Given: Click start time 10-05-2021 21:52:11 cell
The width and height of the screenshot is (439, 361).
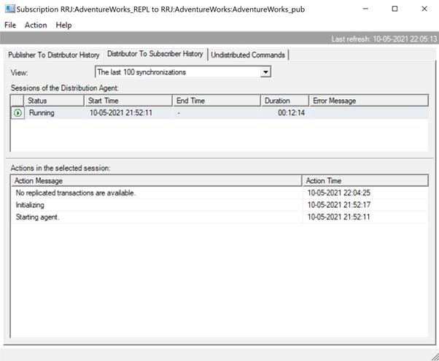Looking at the screenshot, I should (x=121, y=113).
